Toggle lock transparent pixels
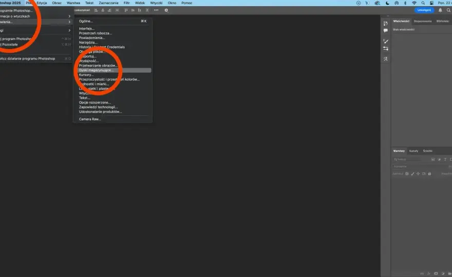Image resolution: width=452 pixels, height=277 pixels. [407, 173]
